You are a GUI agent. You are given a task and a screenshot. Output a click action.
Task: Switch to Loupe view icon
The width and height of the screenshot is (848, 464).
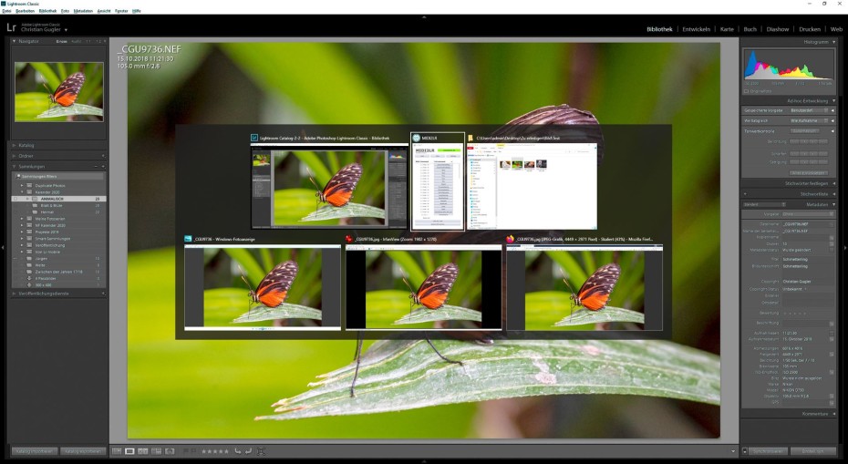click(129, 451)
